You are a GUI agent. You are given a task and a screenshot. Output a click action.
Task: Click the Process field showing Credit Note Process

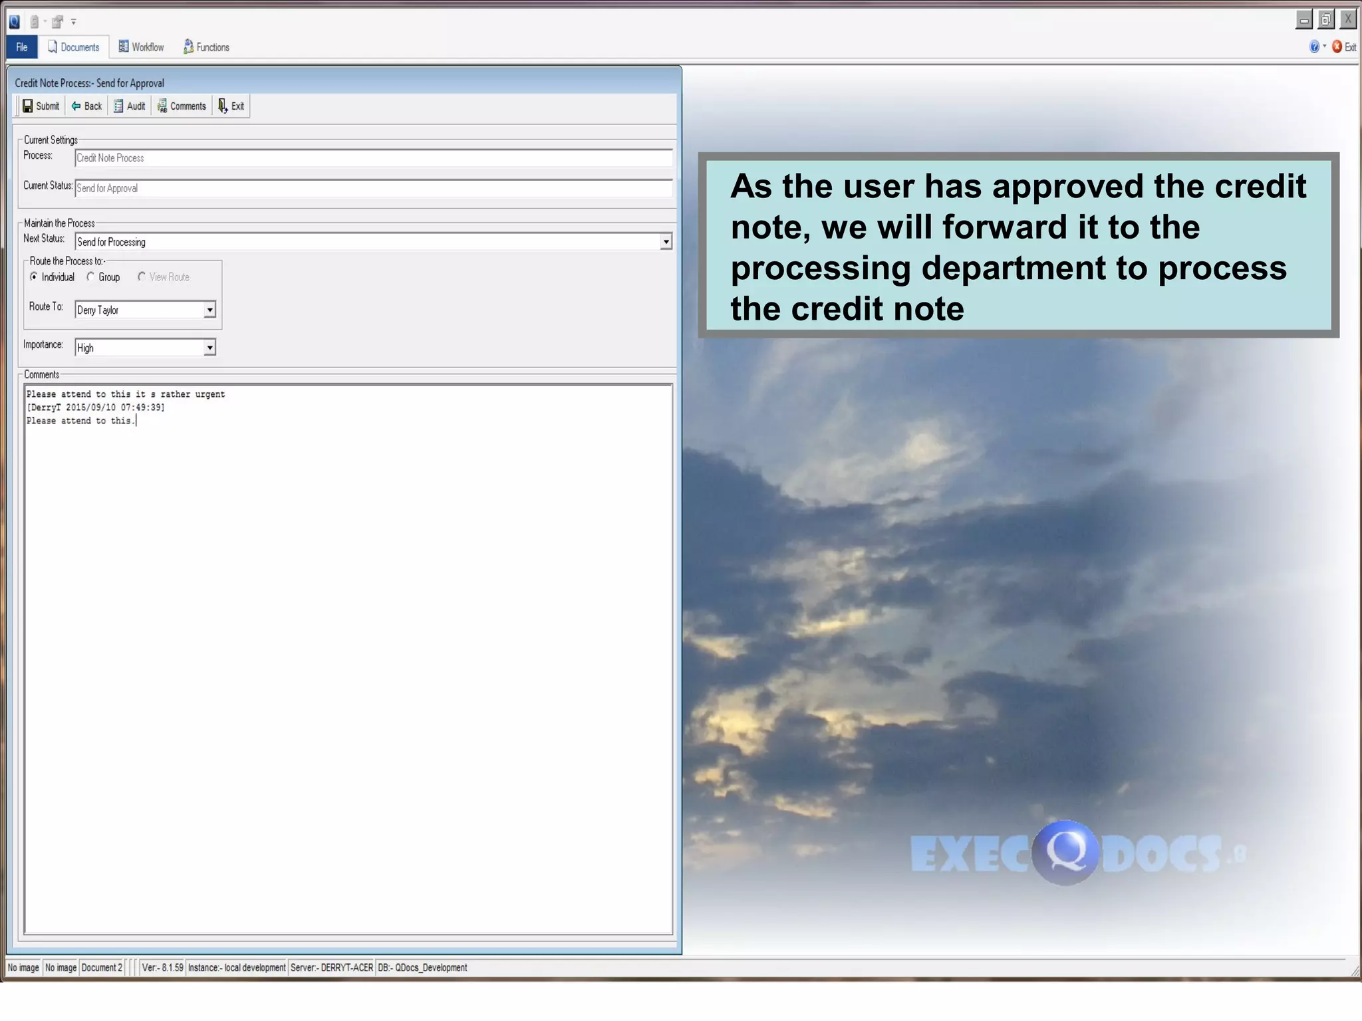coord(374,158)
